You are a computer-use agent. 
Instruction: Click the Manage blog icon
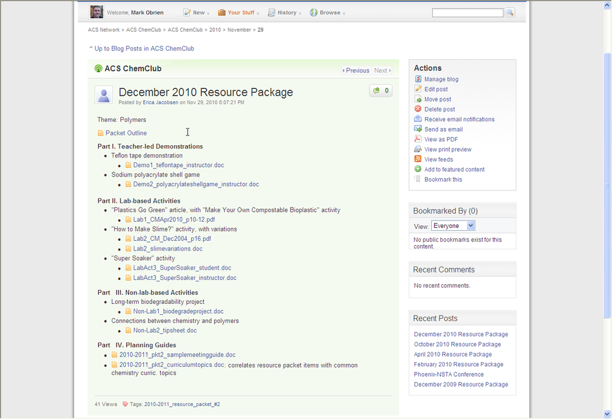click(418, 79)
